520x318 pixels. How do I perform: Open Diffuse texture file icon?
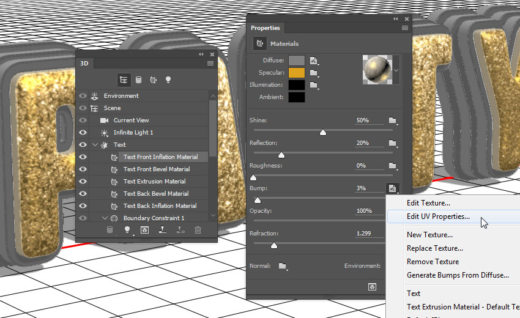(314, 60)
